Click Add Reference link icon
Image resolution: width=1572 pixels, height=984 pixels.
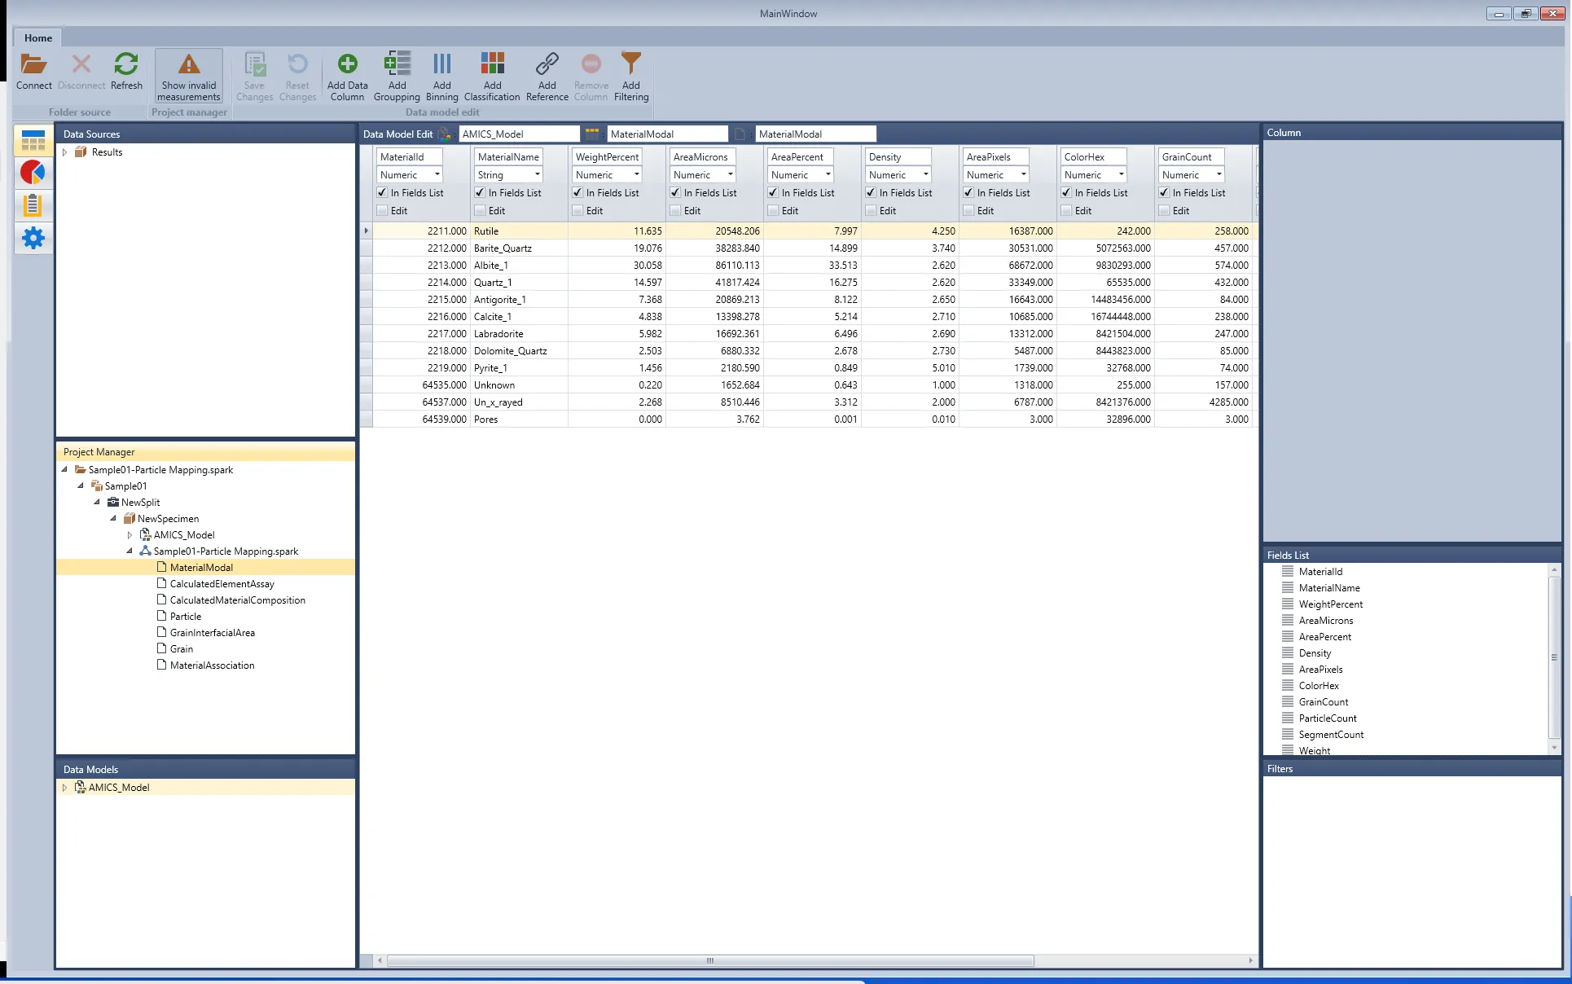click(547, 64)
